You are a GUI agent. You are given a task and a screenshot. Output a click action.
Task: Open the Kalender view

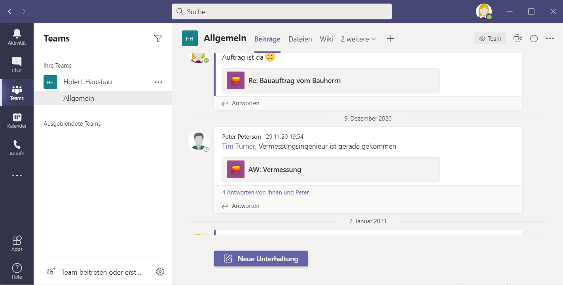coord(17,120)
